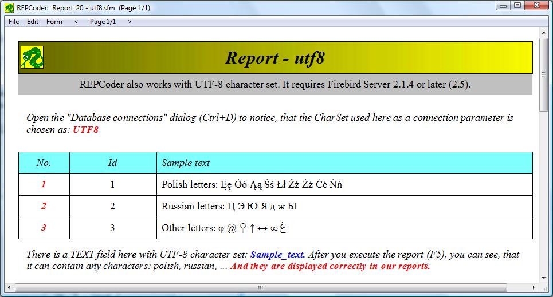The width and height of the screenshot is (553, 297).
Task: Minimize the REPCoder window
Action: (503, 6)
